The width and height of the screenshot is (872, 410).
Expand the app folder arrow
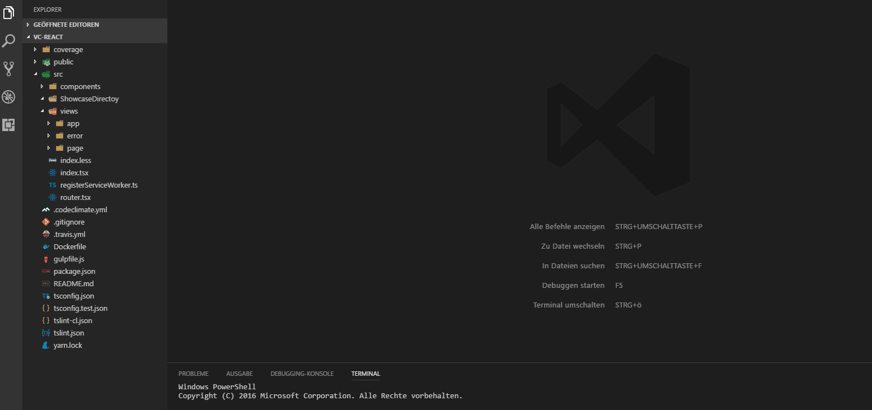[48, 123]
